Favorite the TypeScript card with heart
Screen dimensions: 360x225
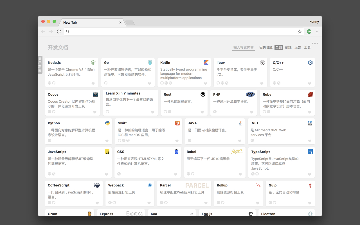pos(310,174)
